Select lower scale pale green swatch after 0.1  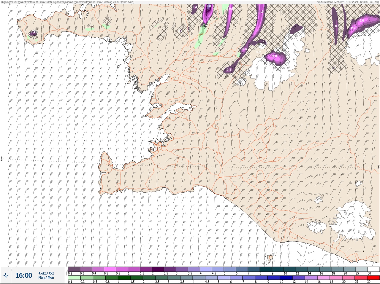tap(74, 278)
